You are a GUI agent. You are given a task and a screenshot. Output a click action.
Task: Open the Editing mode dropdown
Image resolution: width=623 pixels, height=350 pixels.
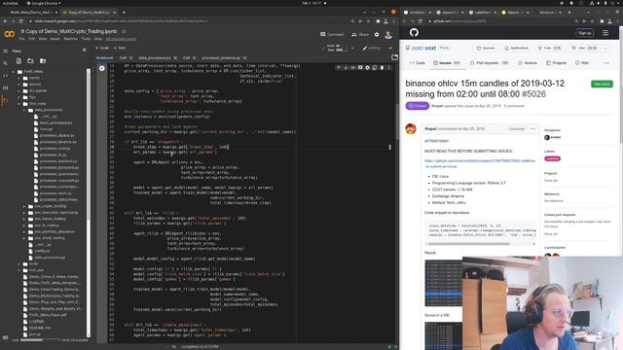[x=372, y=49]
